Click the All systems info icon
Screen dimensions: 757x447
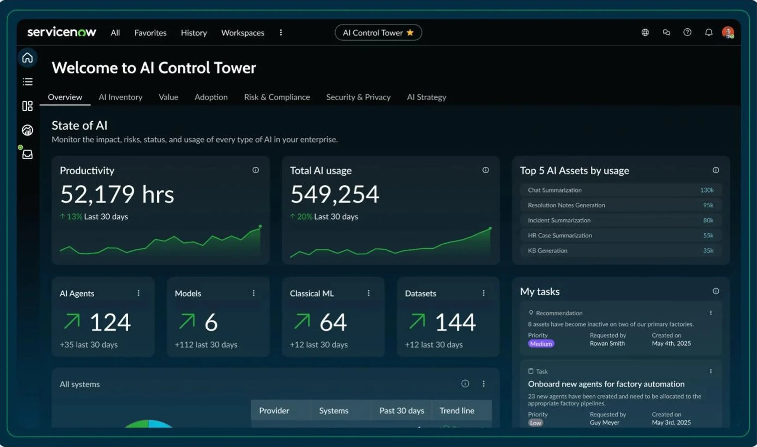pos(465,384)
